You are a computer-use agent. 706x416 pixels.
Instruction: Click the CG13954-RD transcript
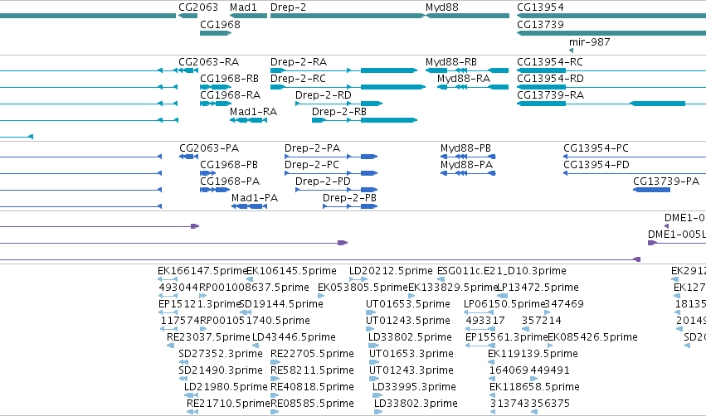611,87
